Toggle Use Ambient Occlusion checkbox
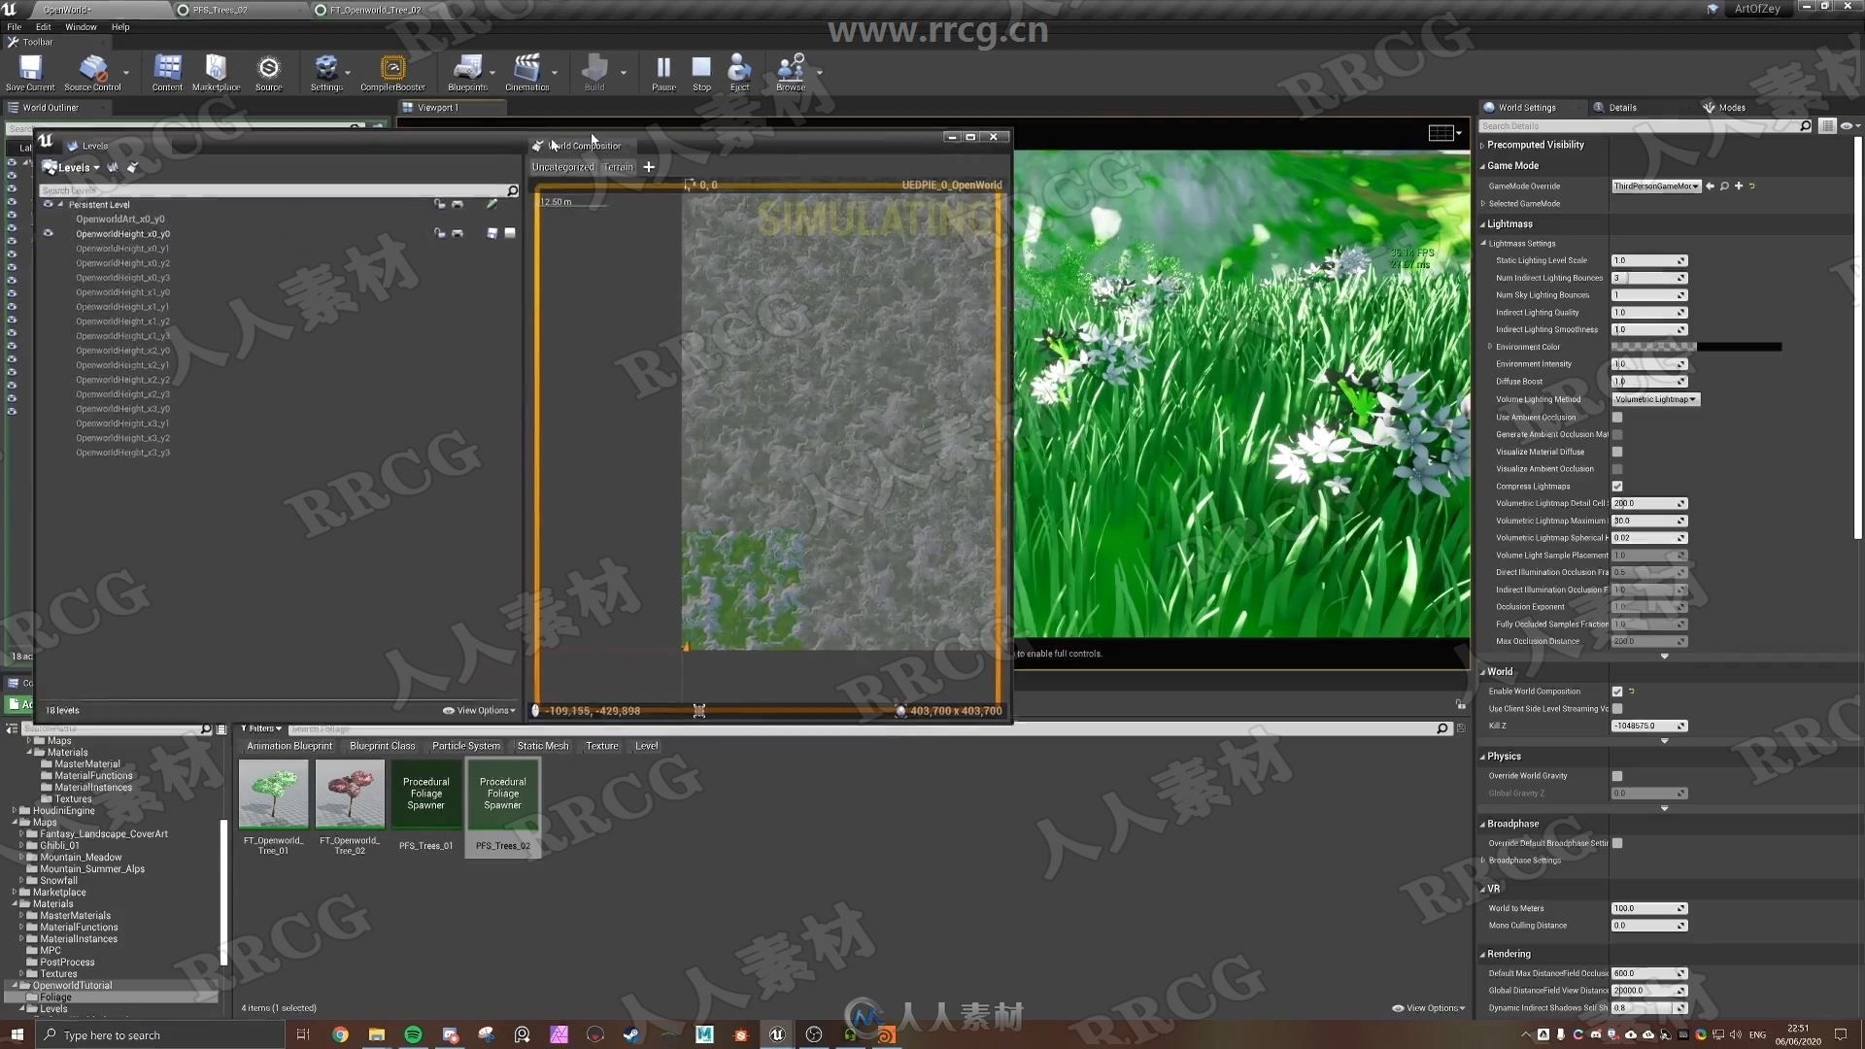Viewport: 1865px width, 1049px height. tap(1616, 417)
